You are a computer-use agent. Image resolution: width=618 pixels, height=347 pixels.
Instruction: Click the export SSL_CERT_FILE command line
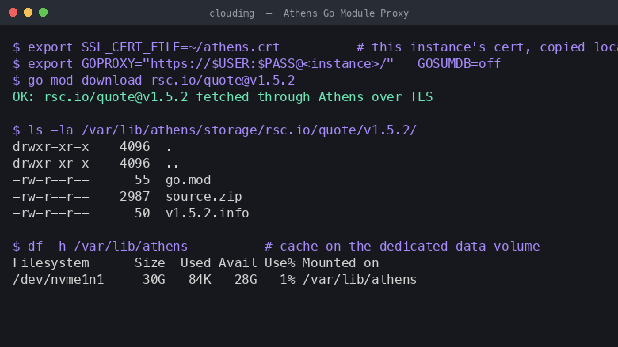pos(147,47)
